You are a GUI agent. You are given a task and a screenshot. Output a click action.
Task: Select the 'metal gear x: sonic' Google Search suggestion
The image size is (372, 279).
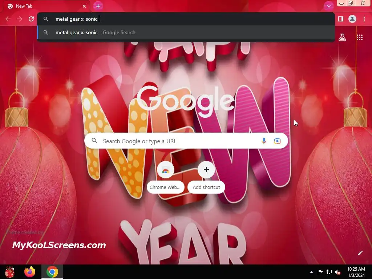click(x=186, y=32)
